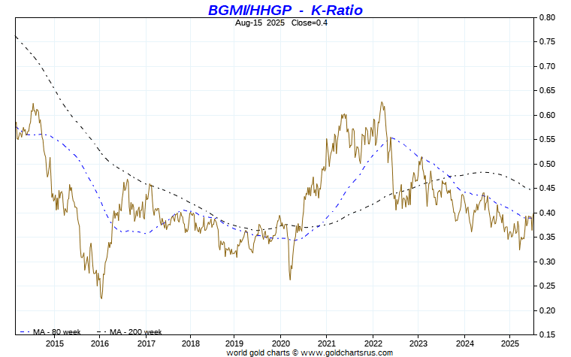This screenshot has width=571, height=357.
Task: Click the MA - 200 week legend entry
Action: click(129, 332)
